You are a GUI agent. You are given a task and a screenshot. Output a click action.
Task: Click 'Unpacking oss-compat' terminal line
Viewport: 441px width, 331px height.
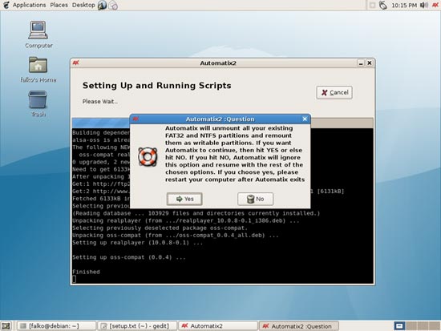[x=176, y=236]
